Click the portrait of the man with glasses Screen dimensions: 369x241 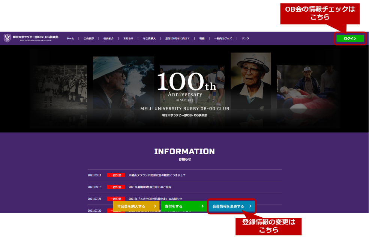coord(250,81)
